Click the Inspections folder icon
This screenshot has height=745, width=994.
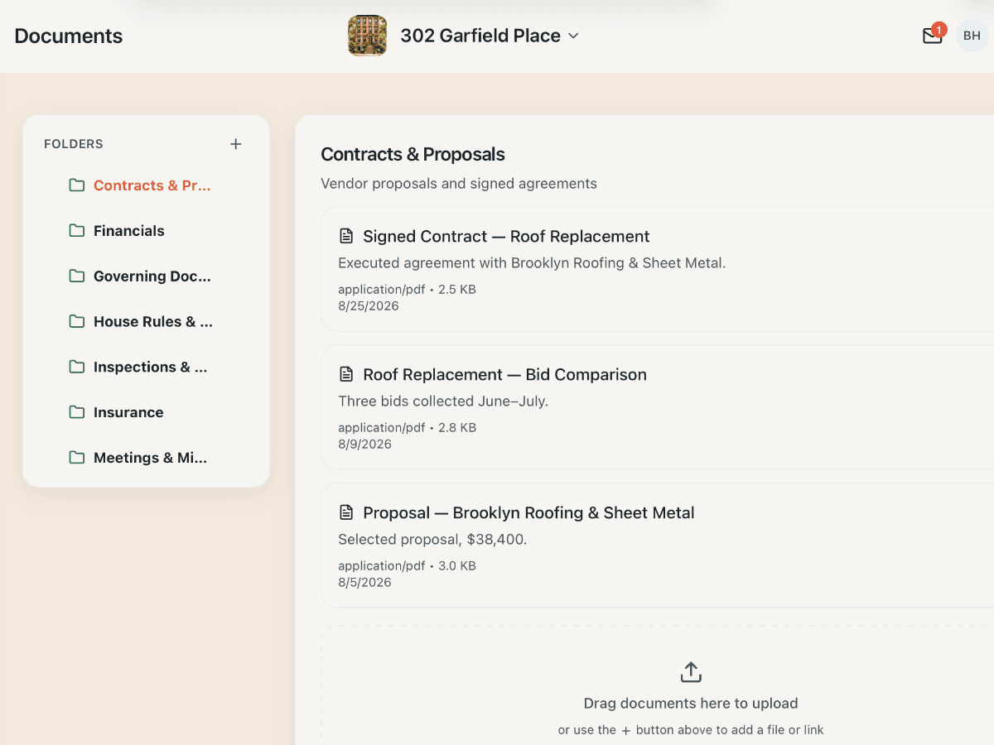(x=77, y=367)
